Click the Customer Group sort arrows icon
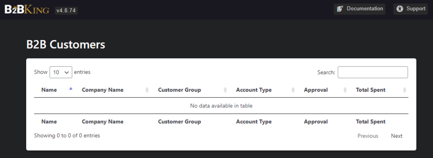 225,90
